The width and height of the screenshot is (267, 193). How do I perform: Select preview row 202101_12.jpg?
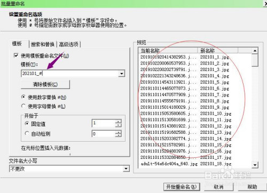pos(195,126)
